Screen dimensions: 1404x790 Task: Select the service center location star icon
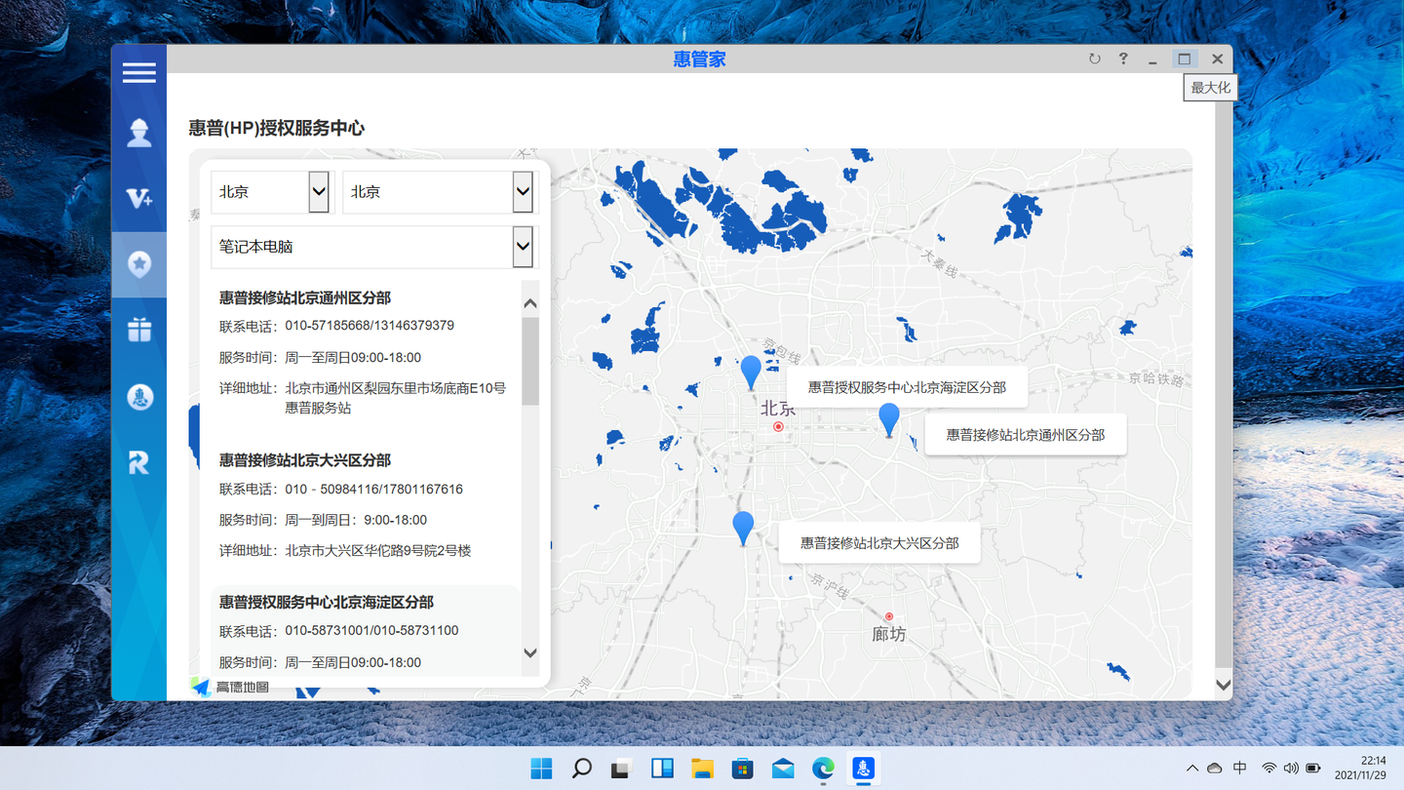point(139,263)
